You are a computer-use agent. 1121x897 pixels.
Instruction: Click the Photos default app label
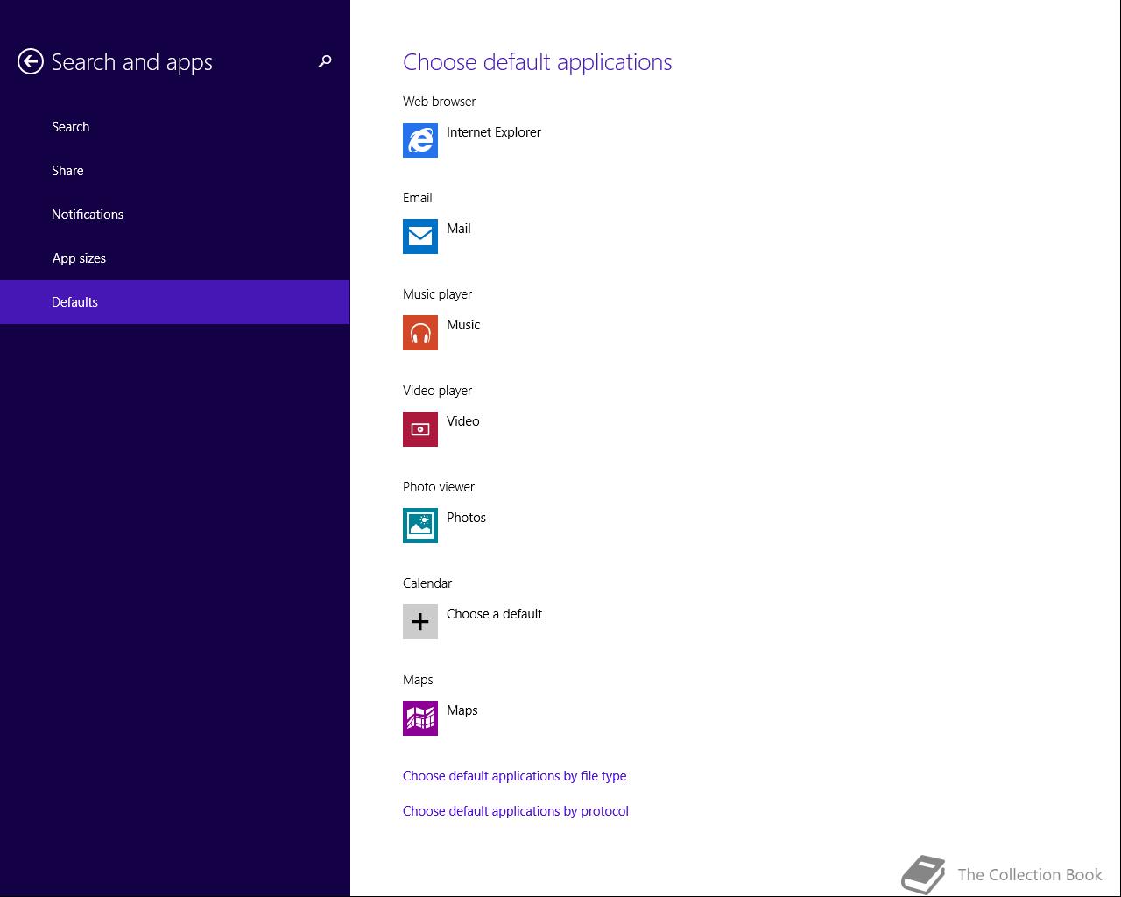[466, 518]
